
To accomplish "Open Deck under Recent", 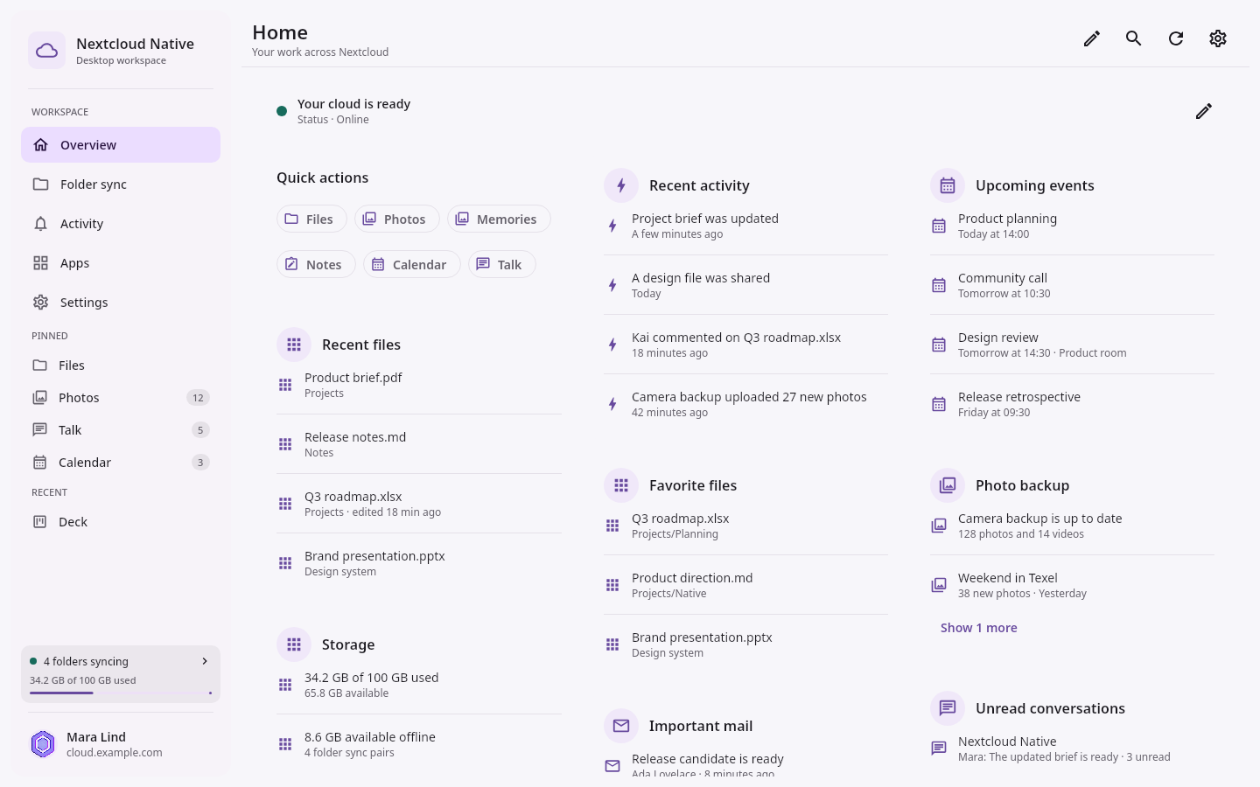I will coord(121,522).
